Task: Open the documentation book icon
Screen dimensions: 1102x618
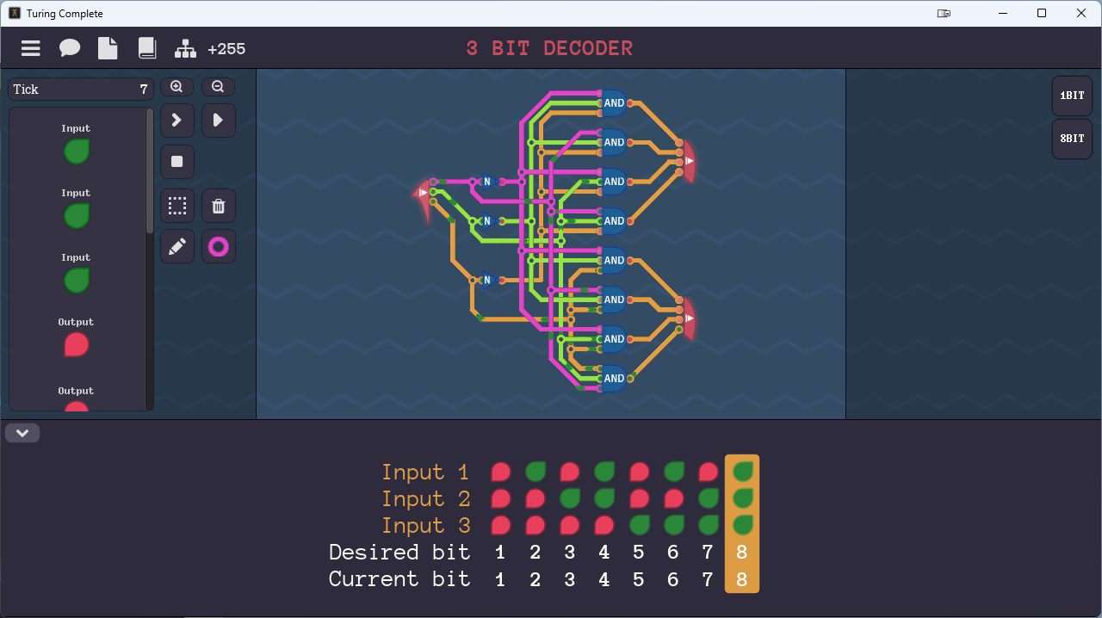Action: point(146,48)
